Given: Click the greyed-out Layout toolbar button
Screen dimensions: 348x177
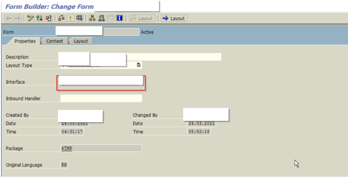Looking at the screenshot, I should [x=142, y=18].
